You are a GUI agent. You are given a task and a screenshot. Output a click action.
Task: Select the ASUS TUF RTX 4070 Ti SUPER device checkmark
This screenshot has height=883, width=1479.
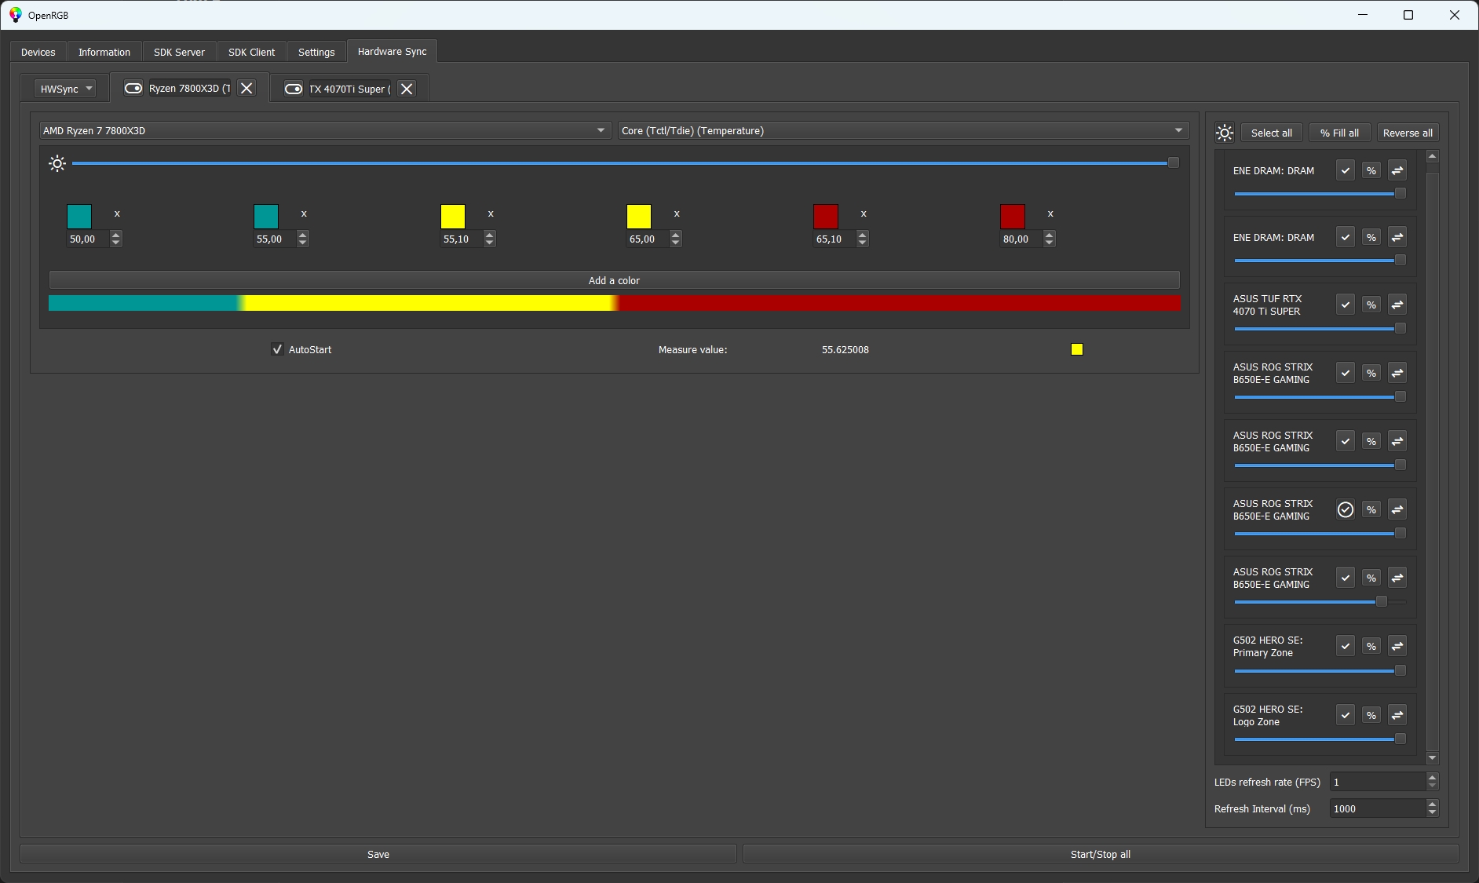coord(1346,305)
